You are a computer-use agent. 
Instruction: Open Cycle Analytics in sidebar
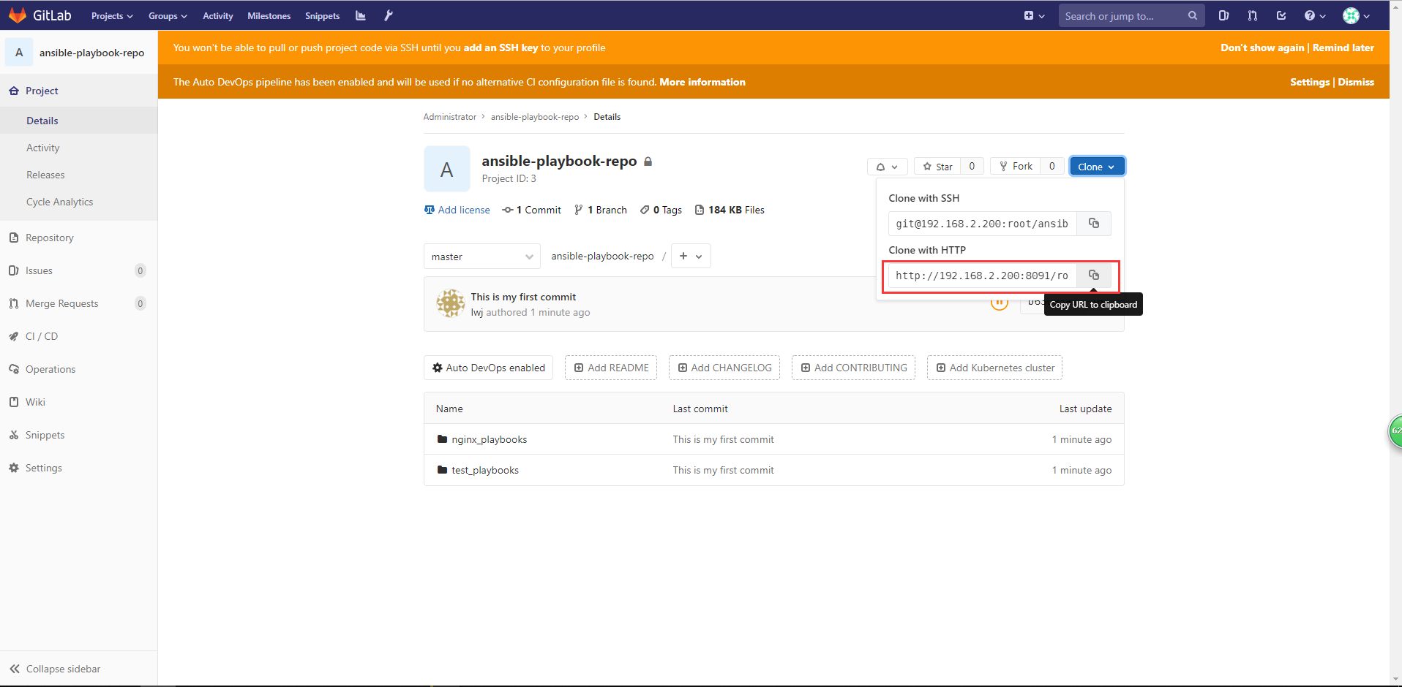point(78,202)
